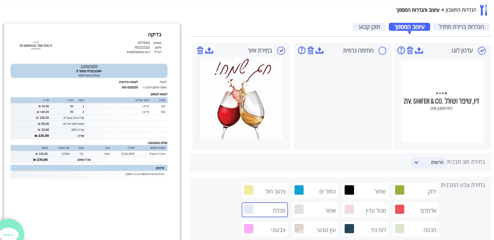494x240 pixels.
Task: Upload a logo image via upload icon
Action: coord(419,50)
